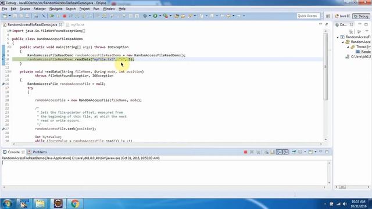Collapse the Thread node in Debug view
372x209 pixels.
[348, 47]
